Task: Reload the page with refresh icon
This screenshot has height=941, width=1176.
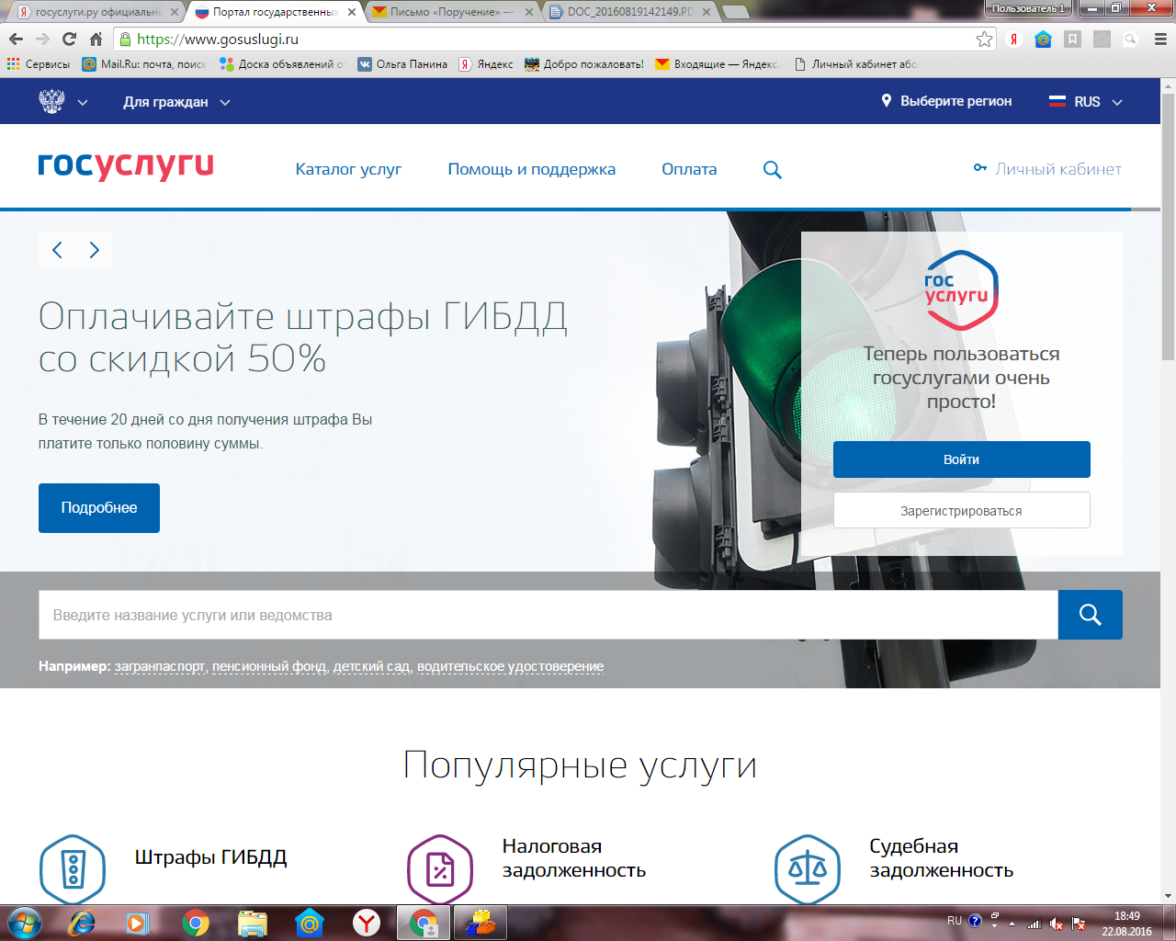Action: pos(69,40)
